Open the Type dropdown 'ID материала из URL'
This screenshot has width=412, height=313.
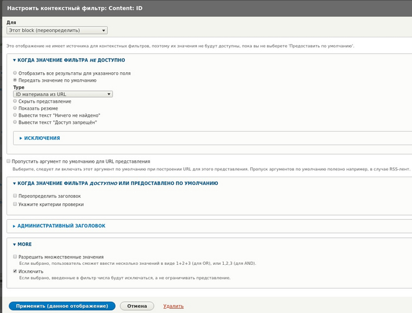coord(62,93)
